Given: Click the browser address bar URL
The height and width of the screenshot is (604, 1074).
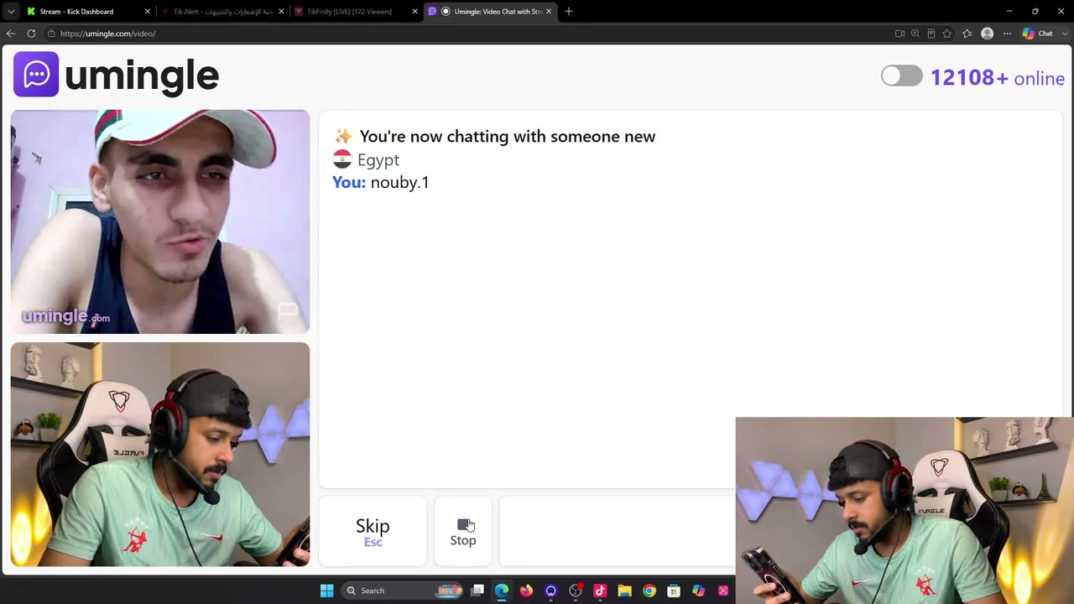Looking at the screenshot, I should 108,34.
